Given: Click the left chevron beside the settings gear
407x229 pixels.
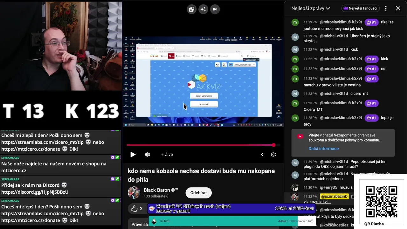Looking at the screenshot, I should 262,155.
